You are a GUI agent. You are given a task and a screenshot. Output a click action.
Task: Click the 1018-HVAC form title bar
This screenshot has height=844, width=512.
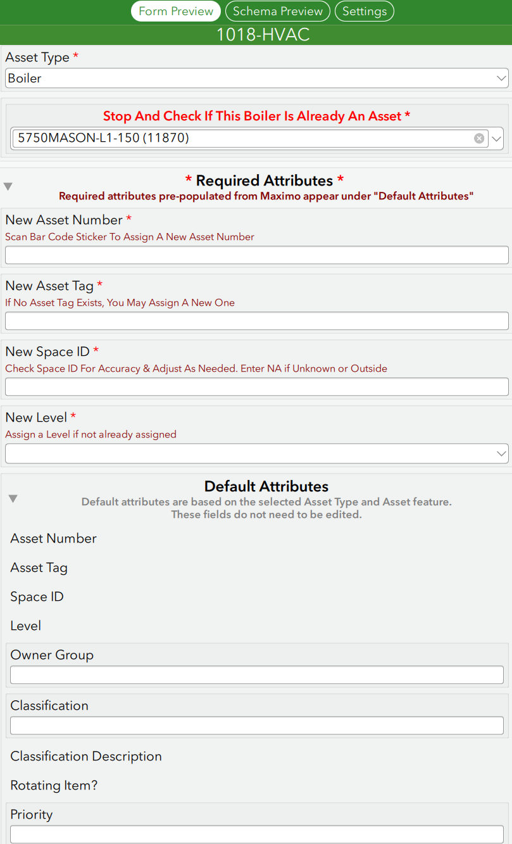[x=263, y=35]
